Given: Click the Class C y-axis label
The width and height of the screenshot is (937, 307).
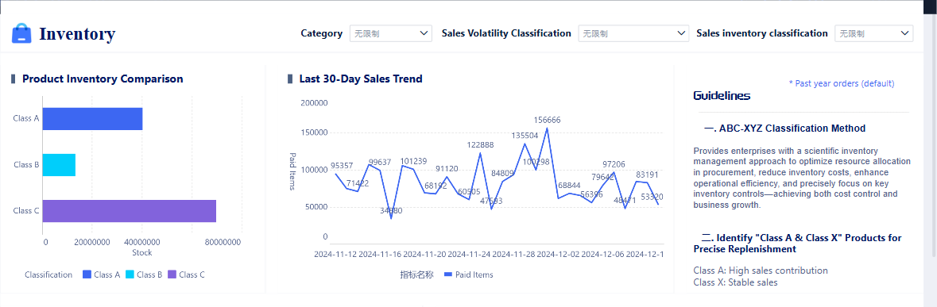Looking at the screenshot, I should (26, 210).
